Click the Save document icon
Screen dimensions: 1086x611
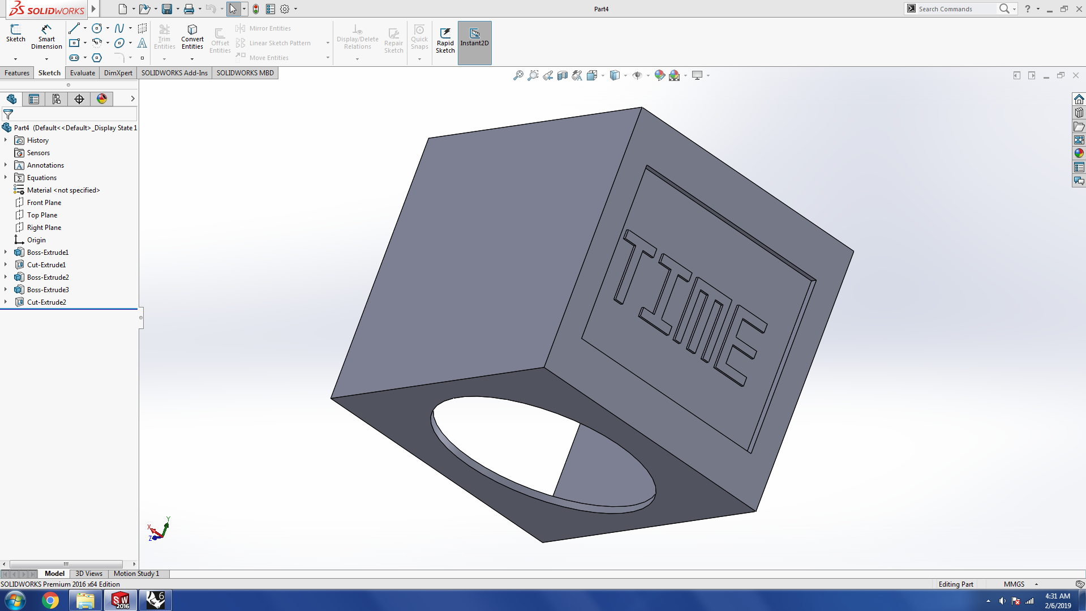click(x=167, y=9)
